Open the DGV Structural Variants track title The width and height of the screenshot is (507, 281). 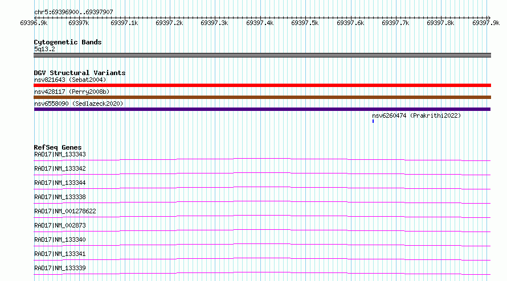(x=80, y=73)
